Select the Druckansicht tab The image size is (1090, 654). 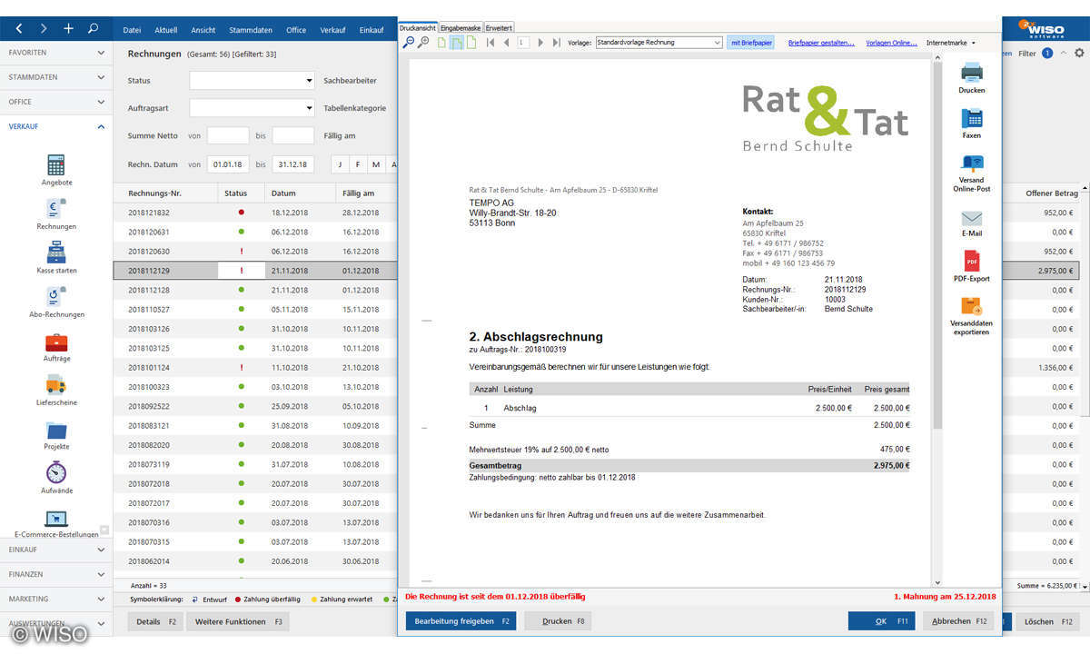(418, 27)
